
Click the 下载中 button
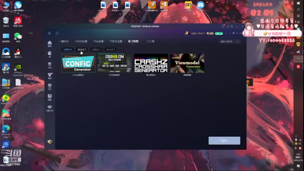click(224, 141)
